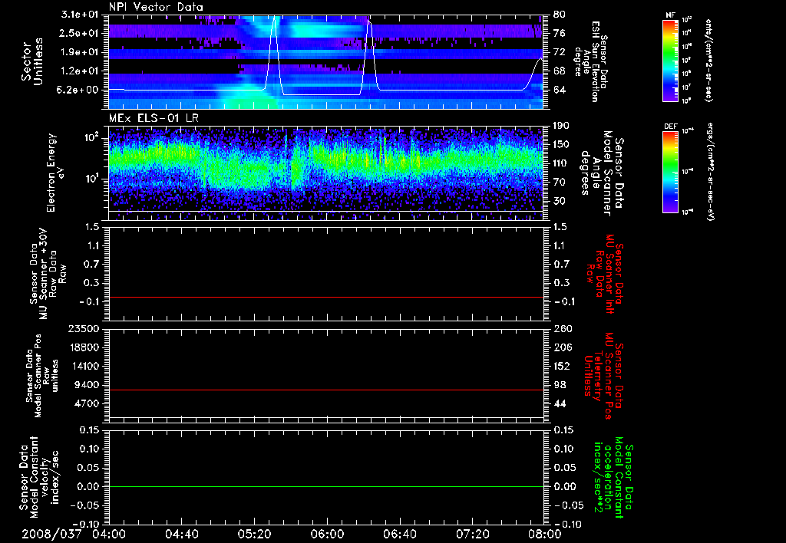This screenshot has width=786, height=543.
Task: Click the NF flux color bar
Action: (670, 60)
